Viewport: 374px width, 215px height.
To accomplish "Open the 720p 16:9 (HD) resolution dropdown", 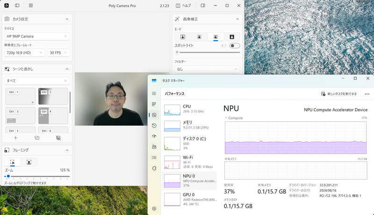I will coord(25,53).
